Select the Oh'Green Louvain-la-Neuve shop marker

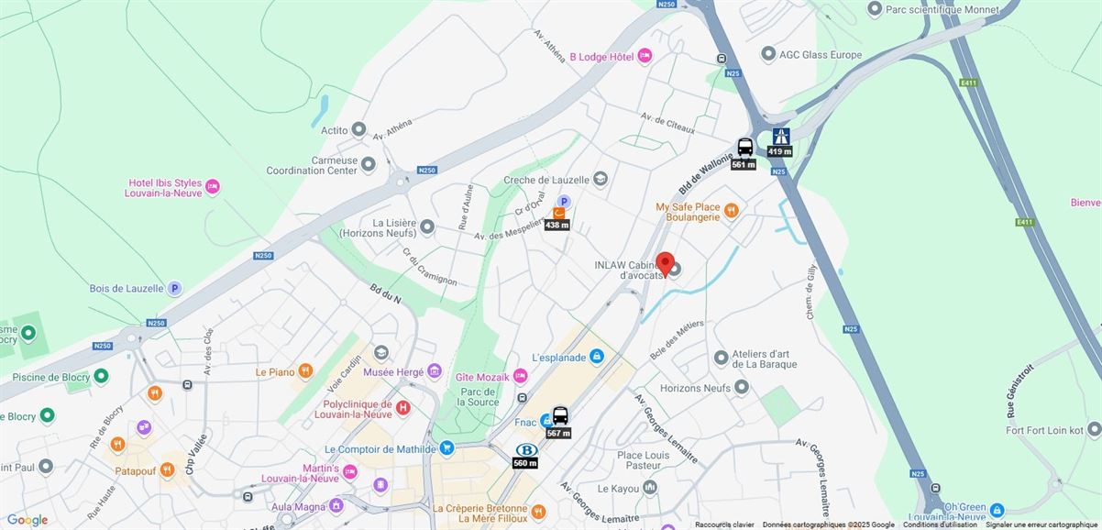[x=997, y=510]
